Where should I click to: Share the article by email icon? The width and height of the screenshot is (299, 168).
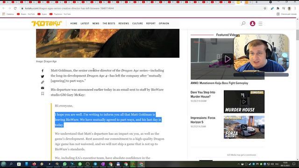[x=43, y=88]
